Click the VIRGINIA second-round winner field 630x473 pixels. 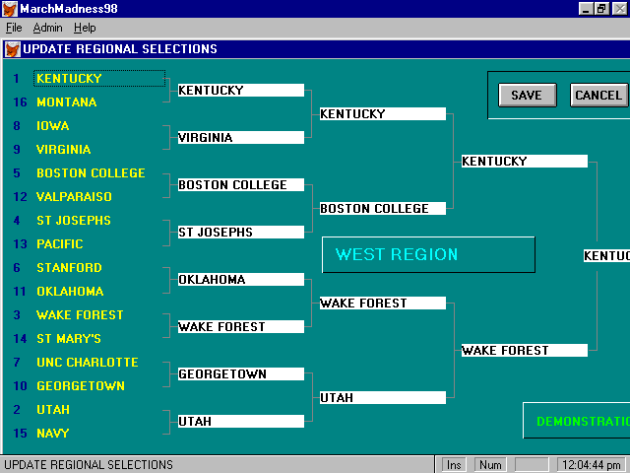pyautogui.click(x=240, y=138)
